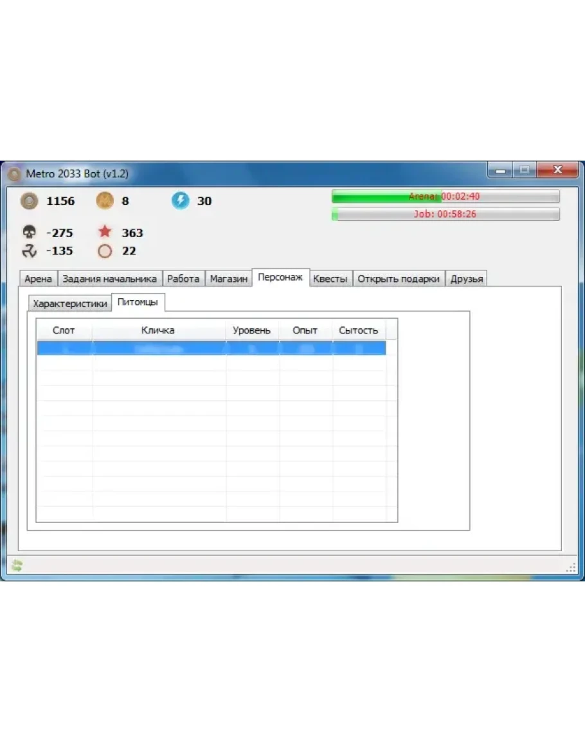
Task: Click the circle ring icon beside 22
Action: point(105,251)
